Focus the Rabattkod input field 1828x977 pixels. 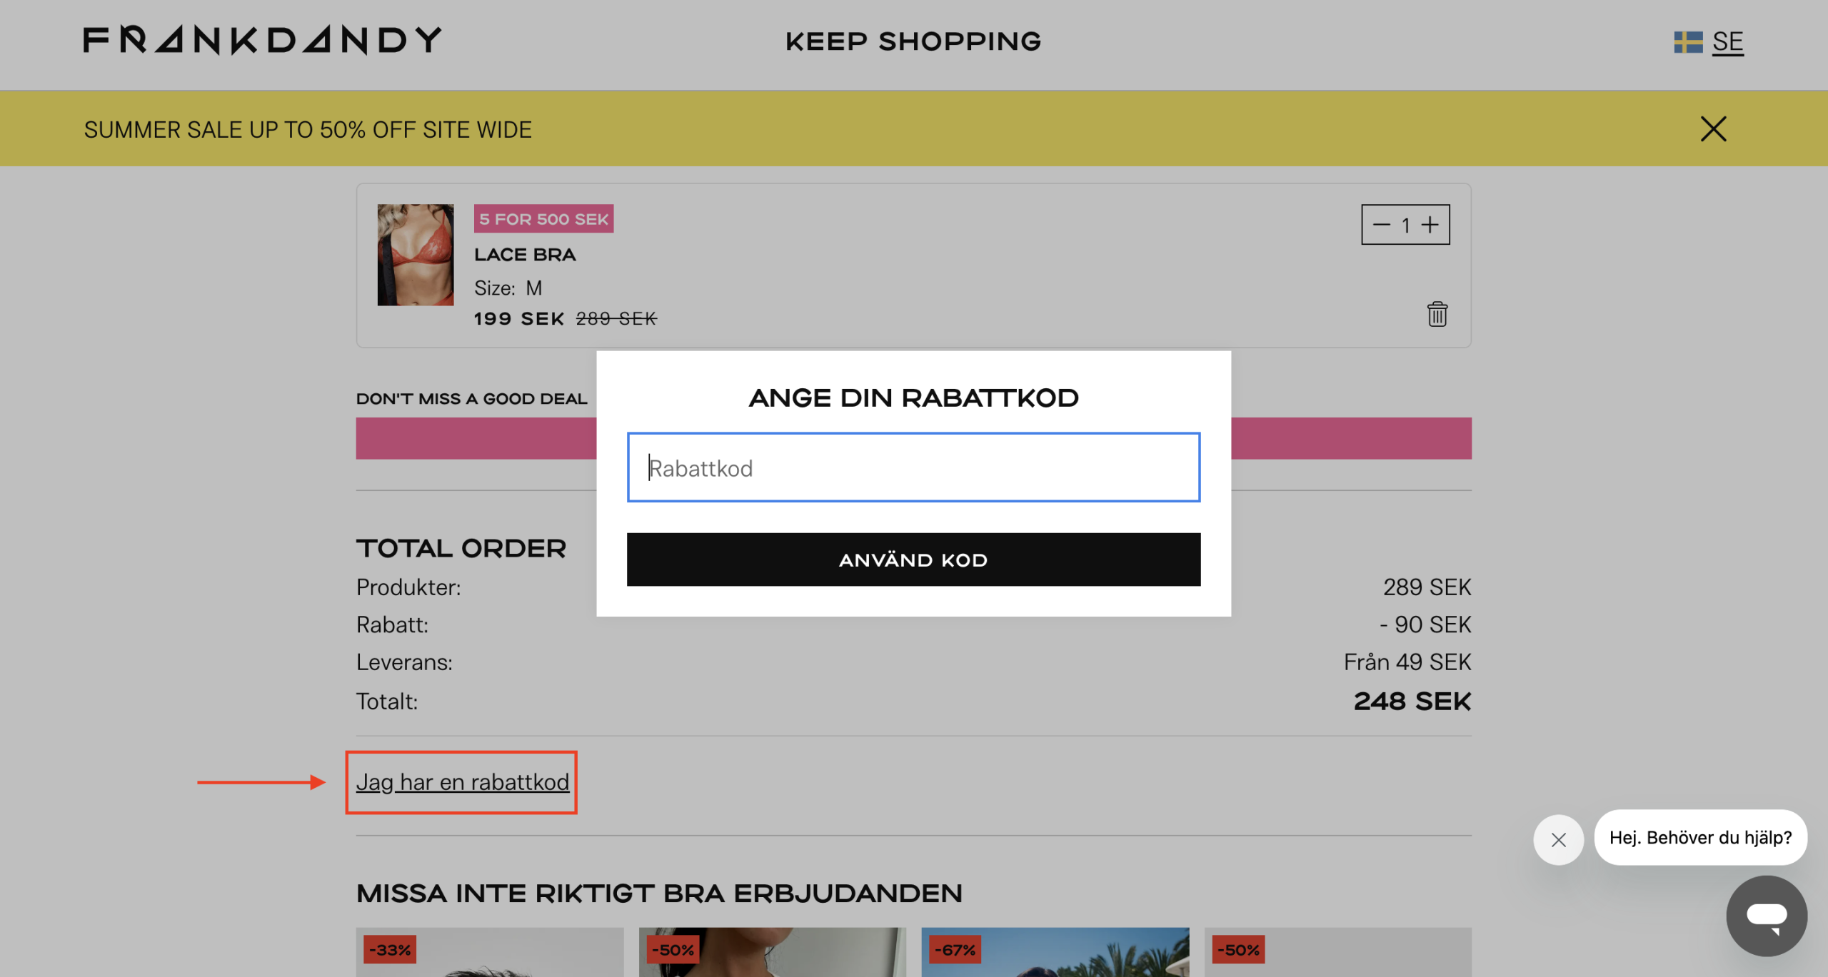tap(913, 467)
